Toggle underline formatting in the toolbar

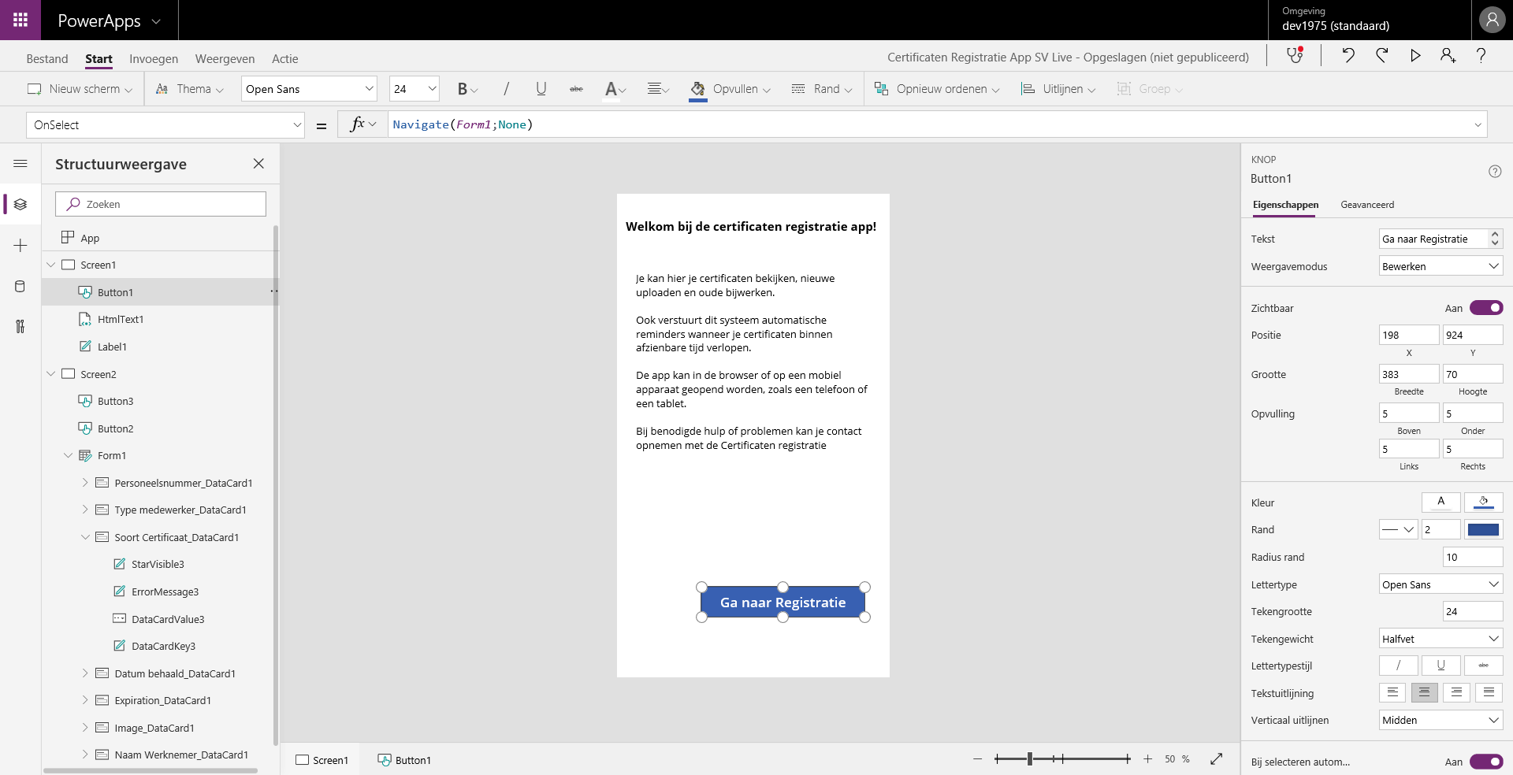(541, 89)
